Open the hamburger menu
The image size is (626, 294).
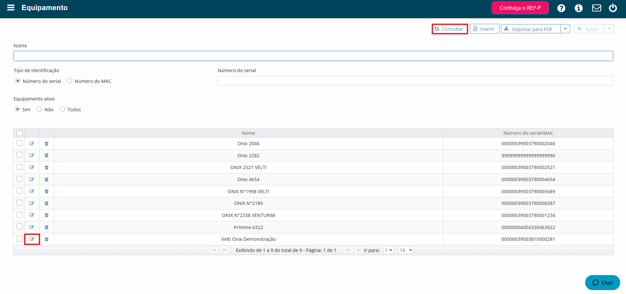[x=11, y=8]
